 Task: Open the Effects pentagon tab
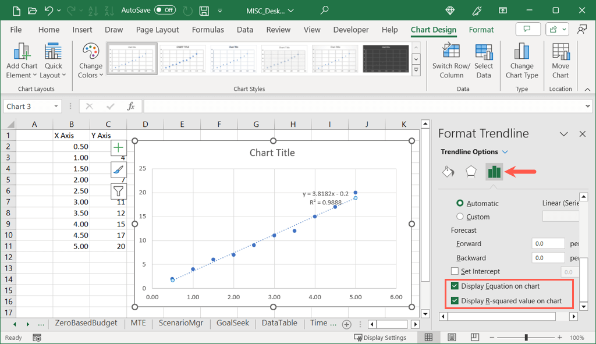click(x=471, y=171)
